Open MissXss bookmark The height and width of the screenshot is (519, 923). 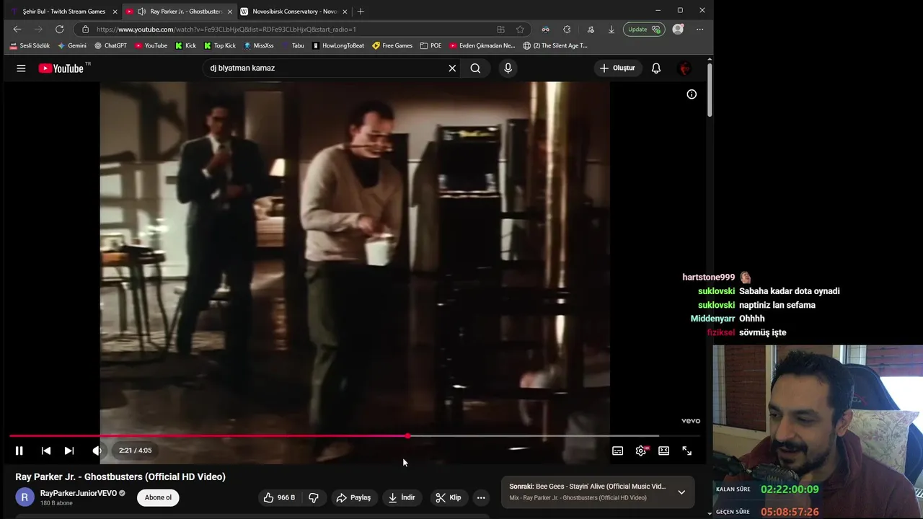click(x=259, y=45)
